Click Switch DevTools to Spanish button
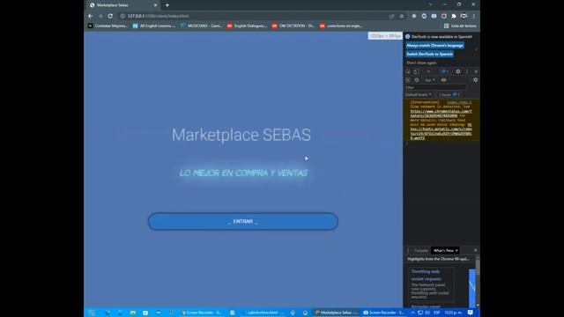This screenshot has width=564, height=317. (x=429, y=54)
